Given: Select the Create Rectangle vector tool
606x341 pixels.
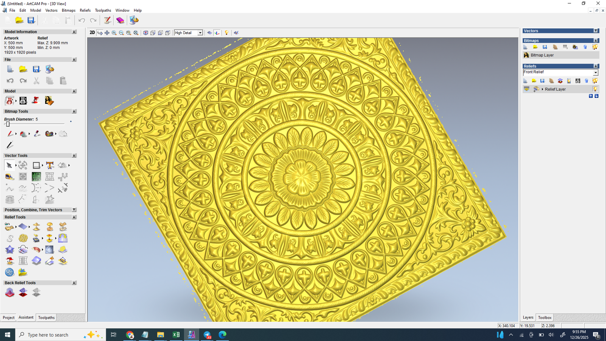Looking at the screenshot, I should (x=36, y=165).
